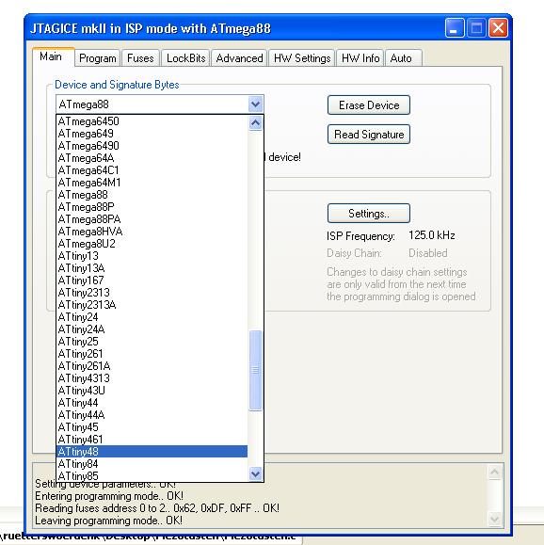Screen dimensions: 544x545
Task: Select ATtiny24A device entry
Action: click(152, 329)
